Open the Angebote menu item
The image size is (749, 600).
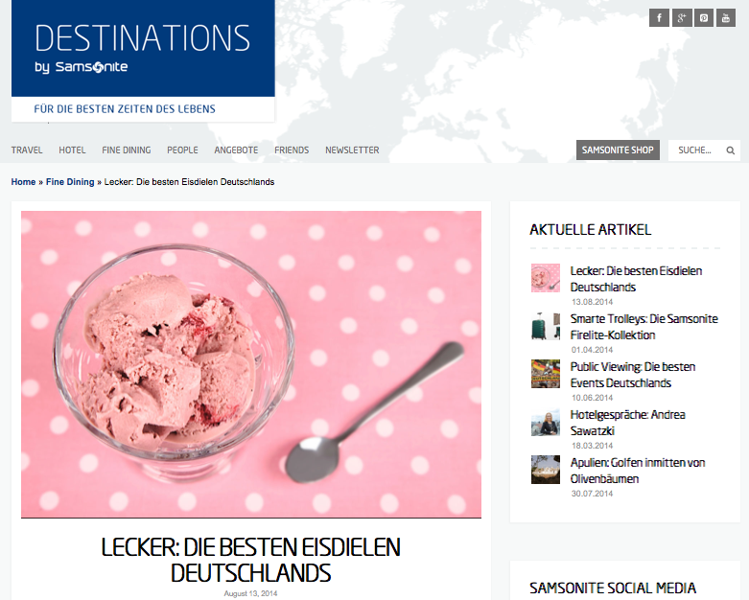coord(236,150)
